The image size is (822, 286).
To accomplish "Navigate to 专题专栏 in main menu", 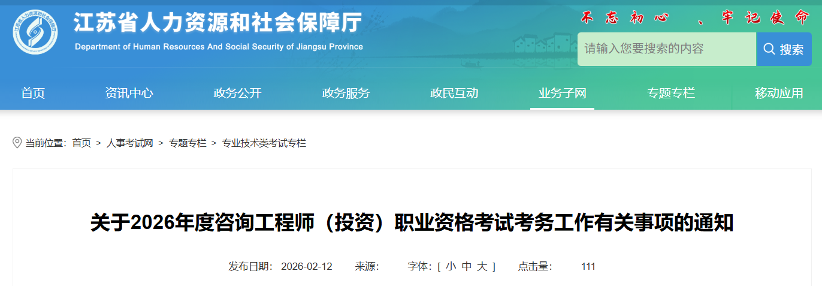I will [670, 93].
